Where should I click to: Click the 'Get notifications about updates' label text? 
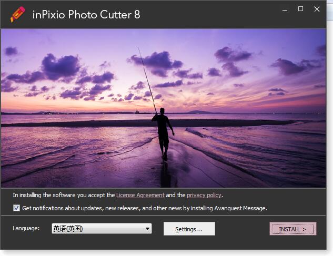tap(145, 208)
